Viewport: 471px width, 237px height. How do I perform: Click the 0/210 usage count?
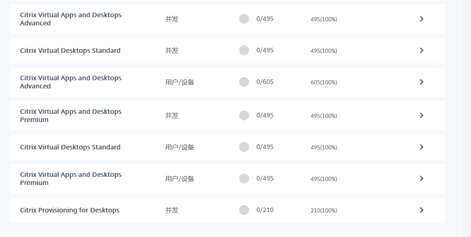pos(265,210)
